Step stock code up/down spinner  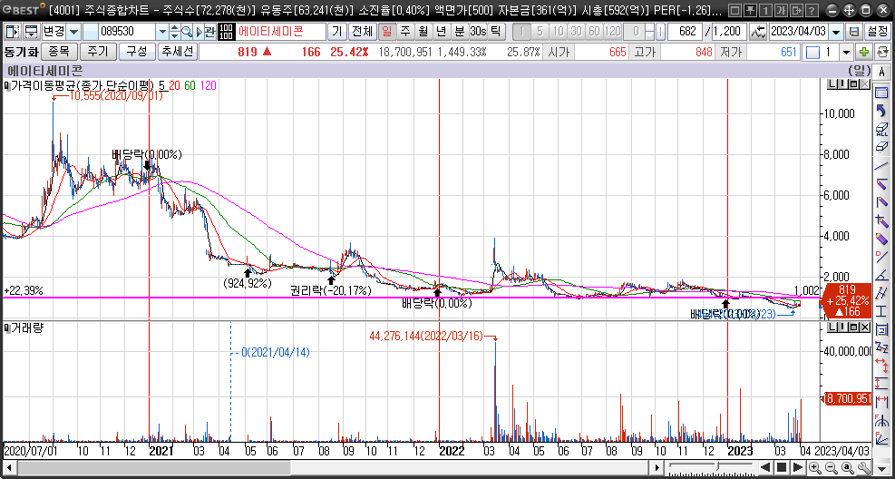click(x=174, y=32)
